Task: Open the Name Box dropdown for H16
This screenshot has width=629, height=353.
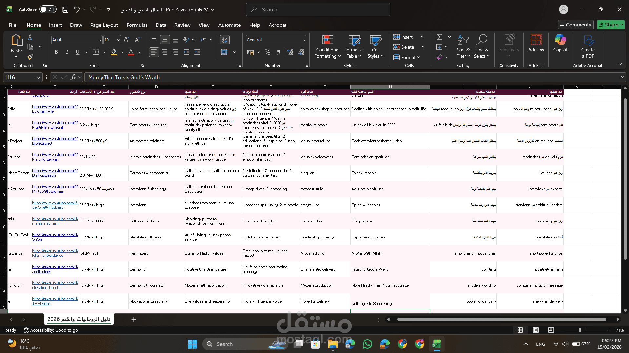Action: click(38, 77)
